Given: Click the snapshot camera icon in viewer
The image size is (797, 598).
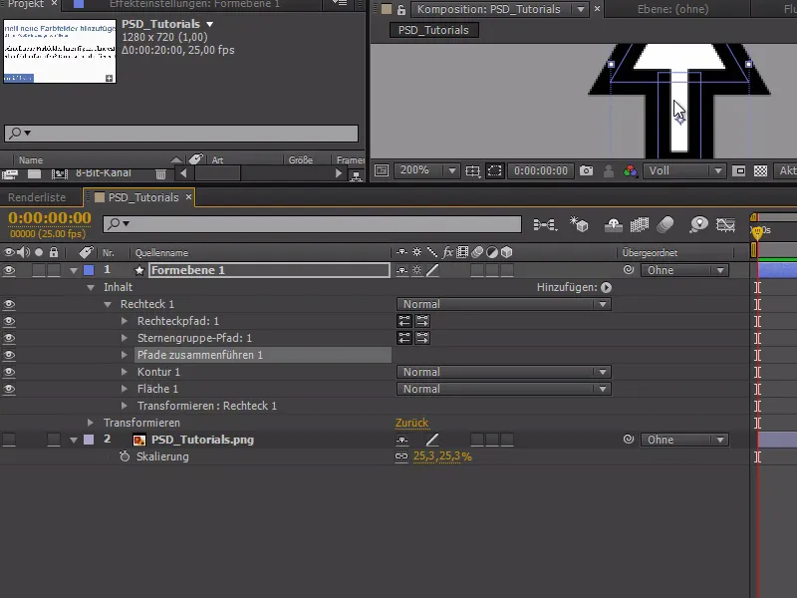Looking at the screenshot, I should pyautogui.click(x=587, y=171).
